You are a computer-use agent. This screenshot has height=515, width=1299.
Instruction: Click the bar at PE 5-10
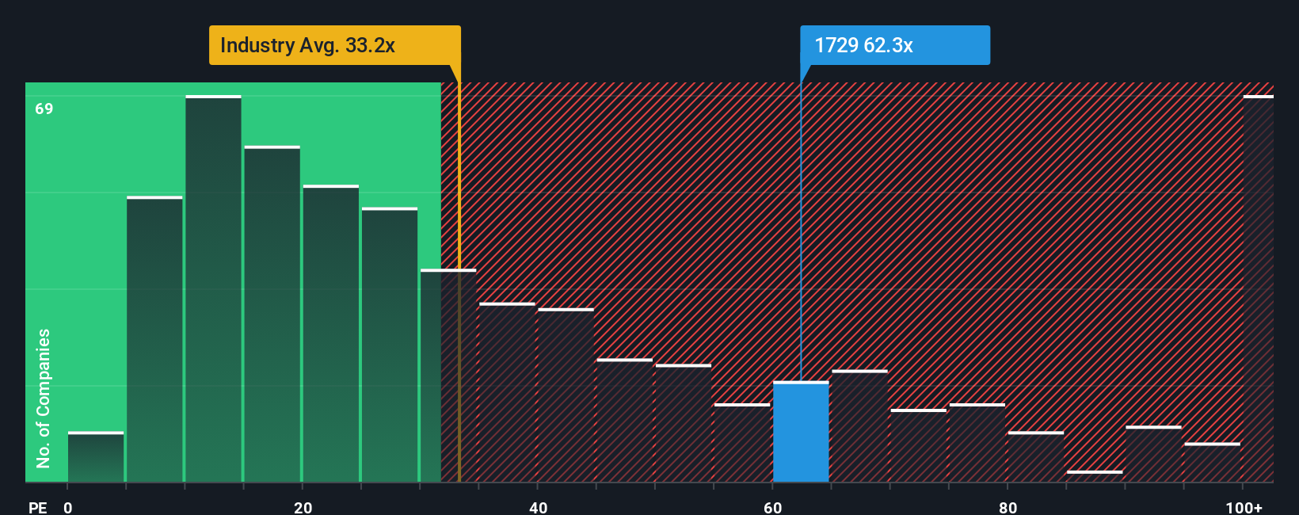(x=154, y=339)
